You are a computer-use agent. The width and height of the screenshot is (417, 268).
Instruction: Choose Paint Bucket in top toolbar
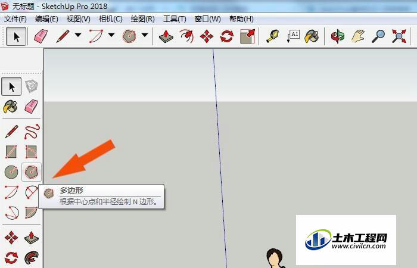[x=312, y=36]
